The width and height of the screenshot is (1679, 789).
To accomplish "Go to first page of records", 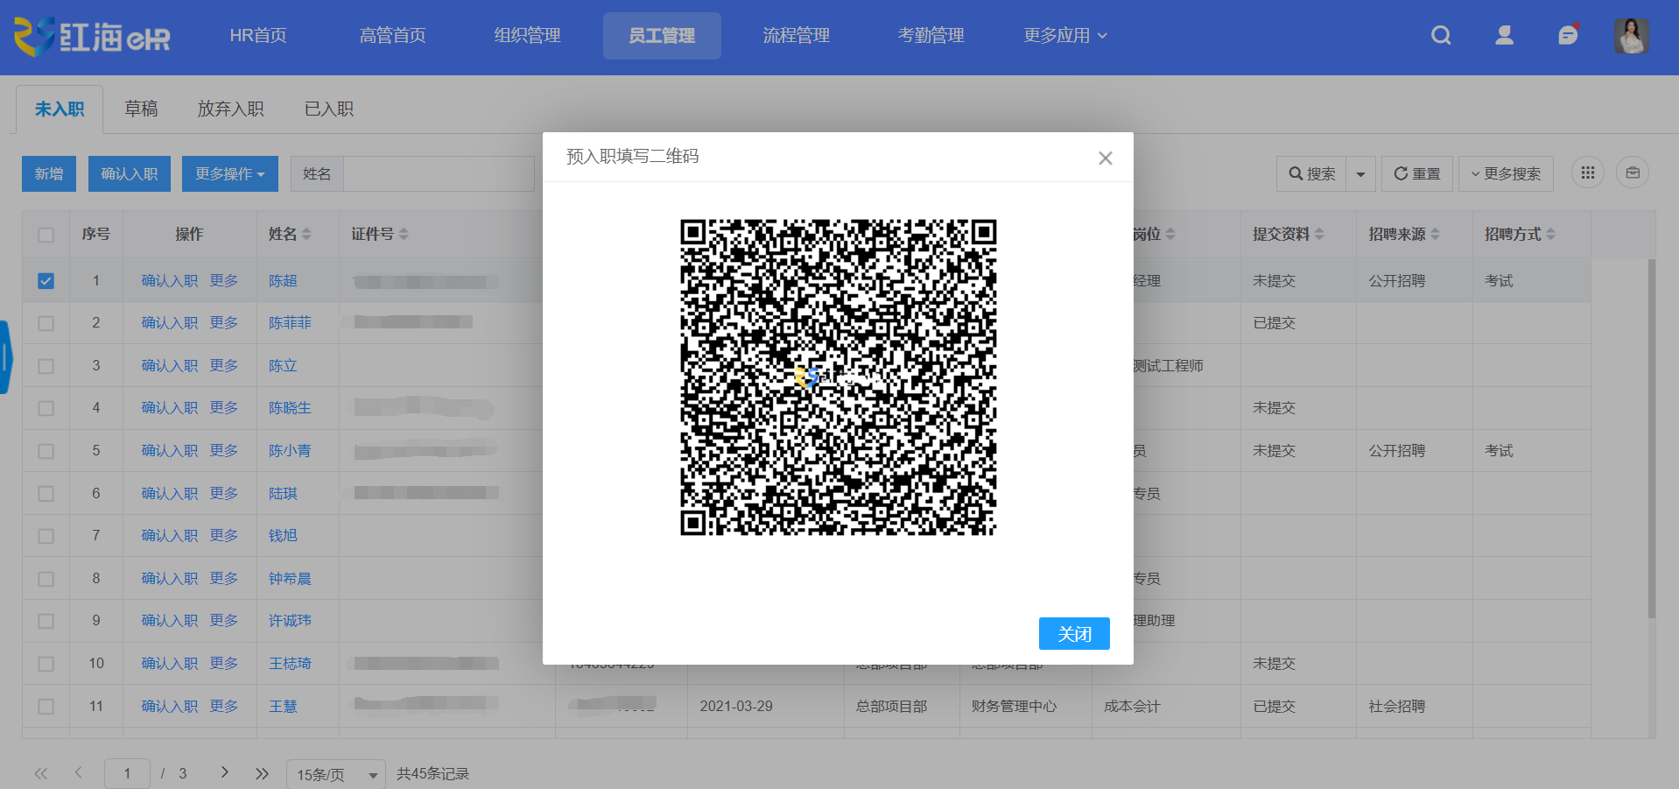I will (x=41, y=773).
